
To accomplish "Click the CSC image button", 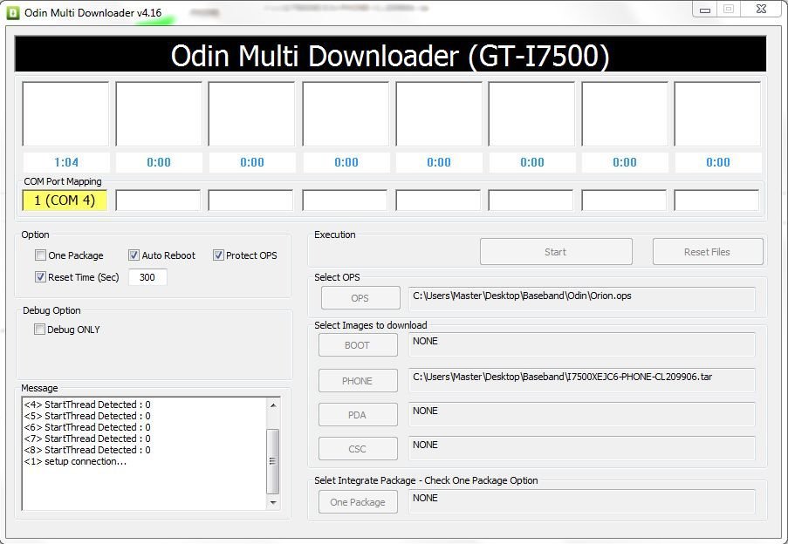I will point(358,449).
